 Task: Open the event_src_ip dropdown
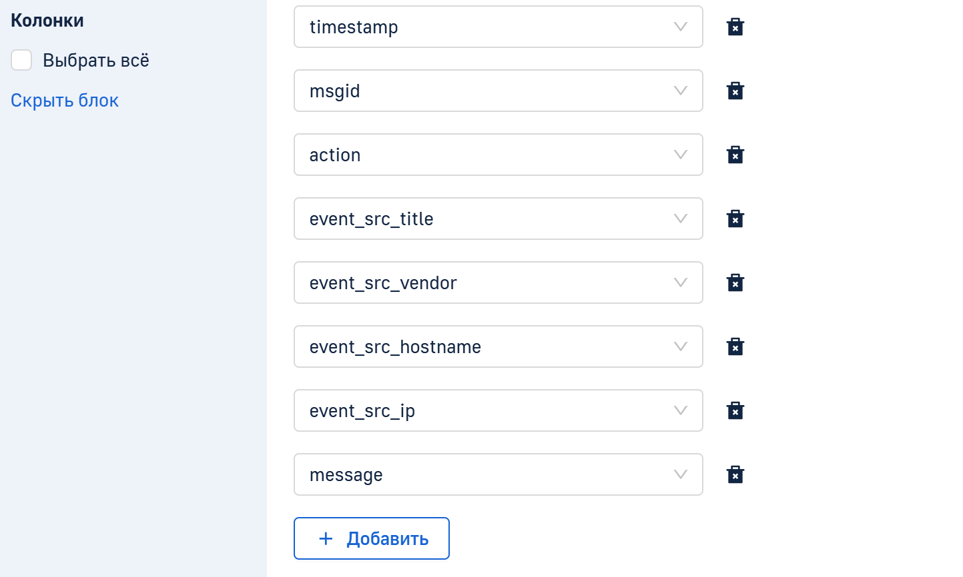(x=498, y=410)
